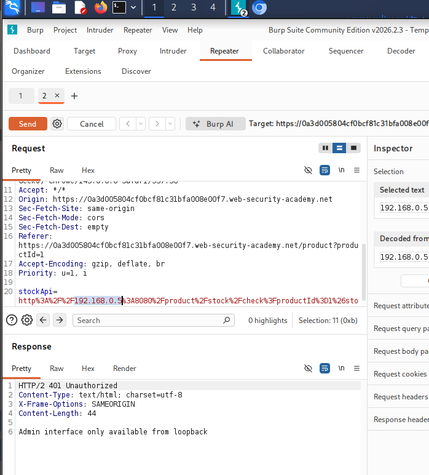Image resolution: width=429 pixels, height=475 pixels.
Task: Click the request editor vertical scrollbar
Action: pyautogui.click(x=364, y=273)
